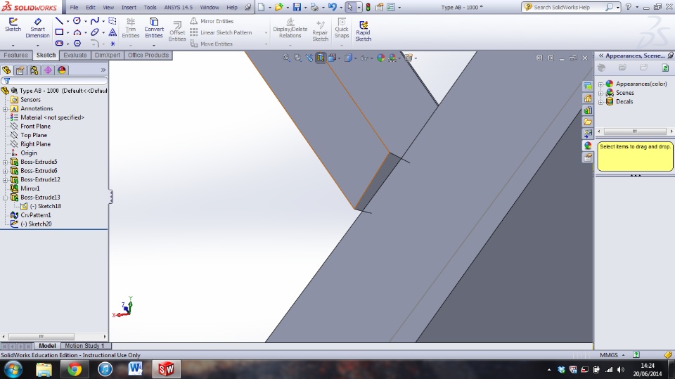The image size is (675, 379).
Task: Click Repair Sketch tool
Action: pyautogui.click(x=320, y=30)
